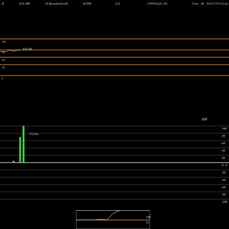Click the 31 label inside mini chart
The width and height of the screenshot is (229, 229).
147,223
